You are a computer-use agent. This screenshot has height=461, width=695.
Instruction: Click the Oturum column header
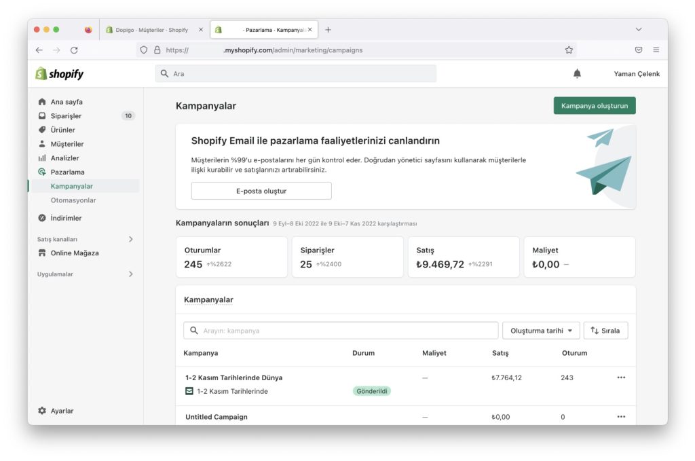point(574,353)
